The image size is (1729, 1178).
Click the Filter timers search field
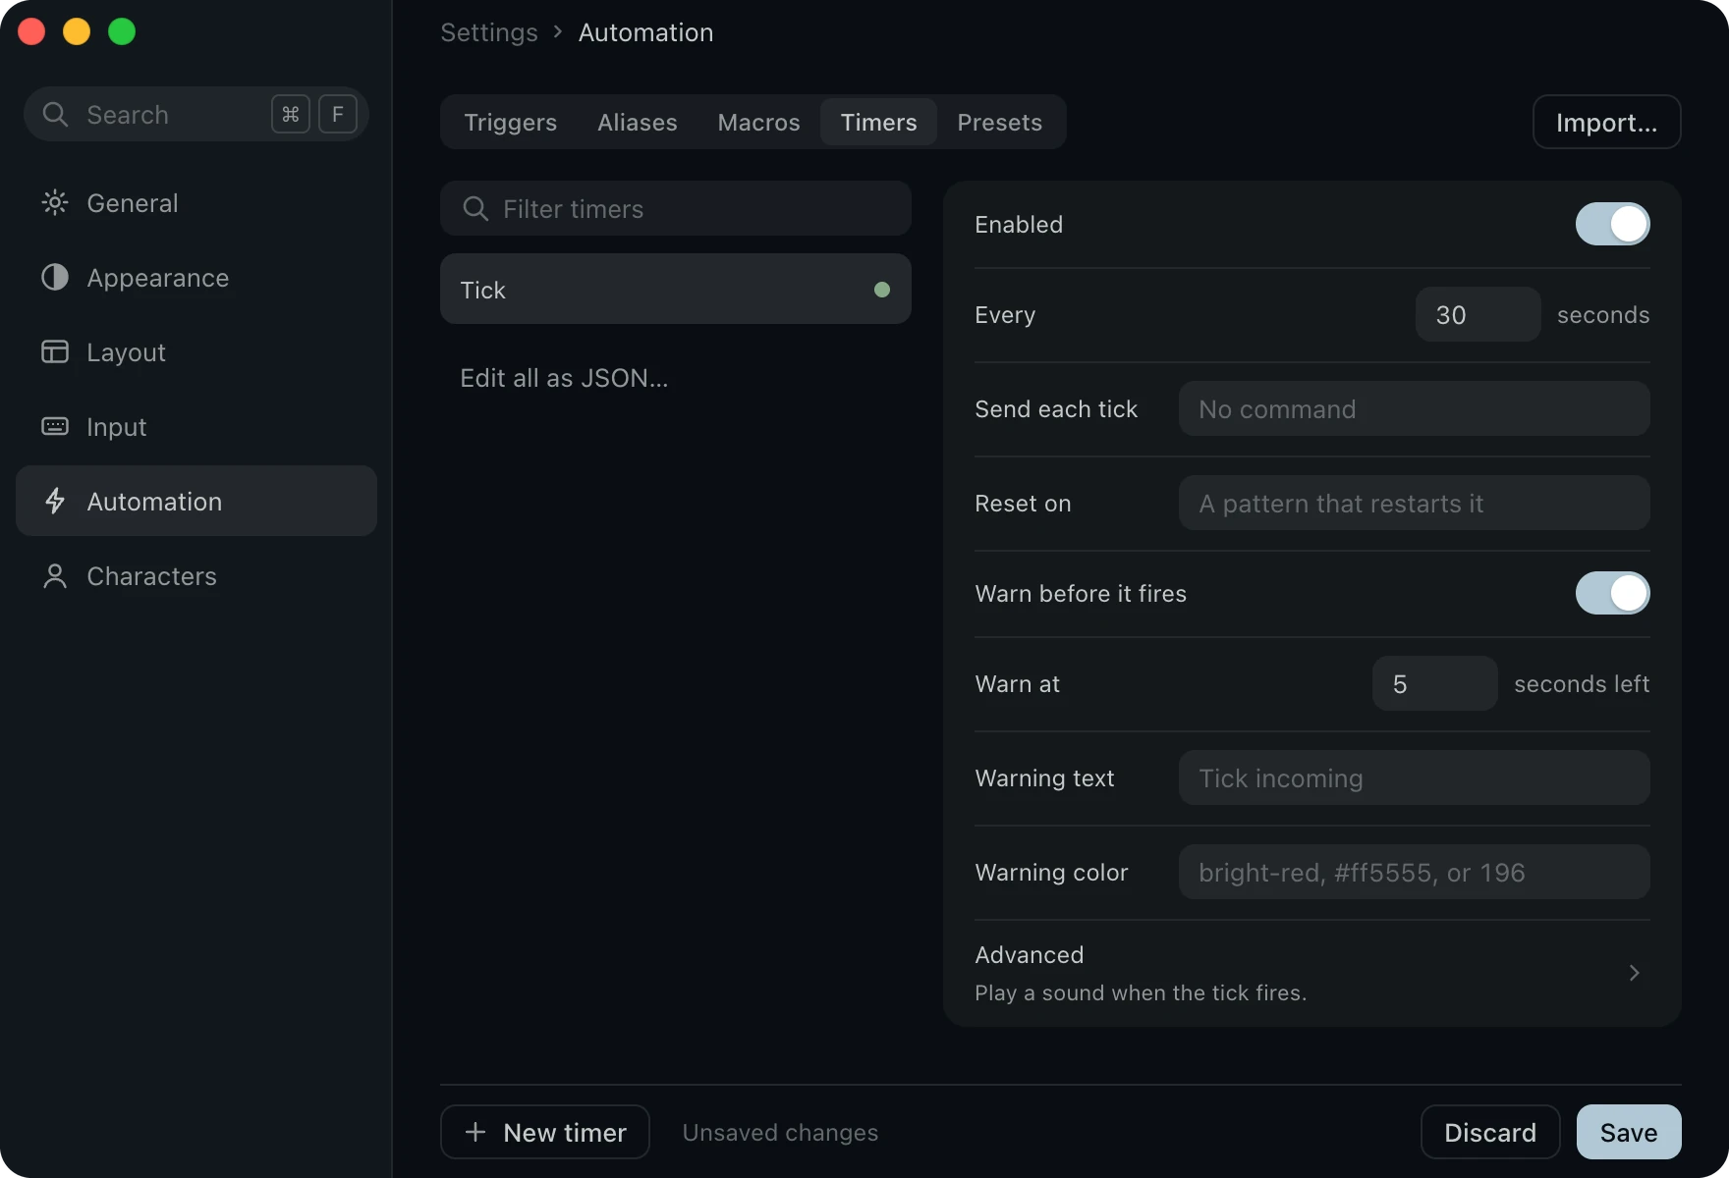click(x=676, y=209)
